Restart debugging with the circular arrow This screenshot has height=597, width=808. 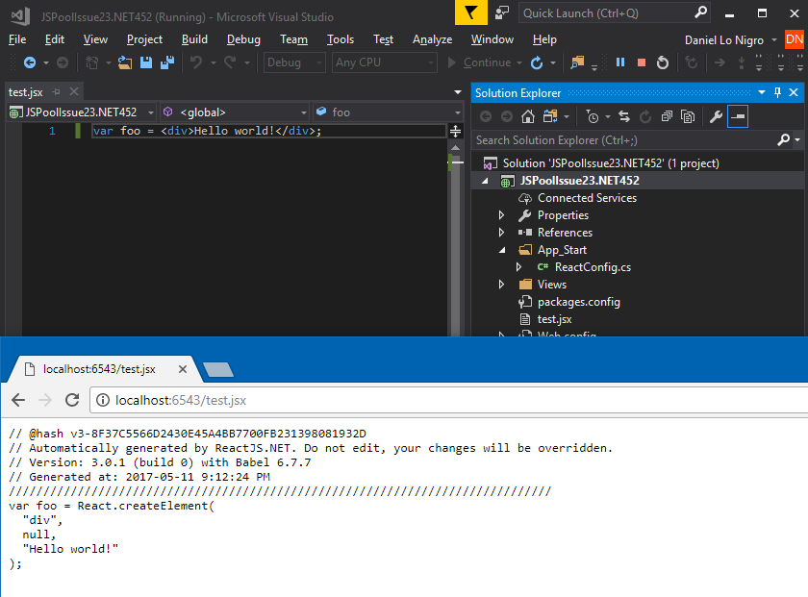pyautogui.click(x=663, y=62)
